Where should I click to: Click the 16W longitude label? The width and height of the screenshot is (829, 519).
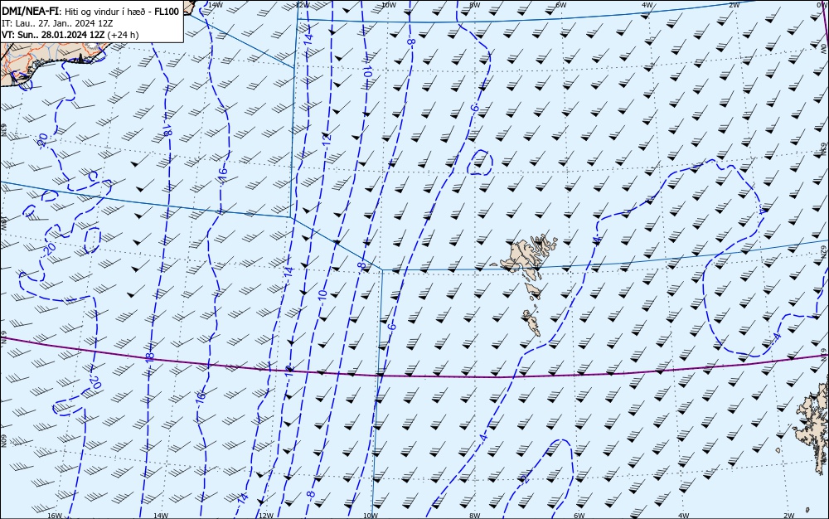[55, 516]
